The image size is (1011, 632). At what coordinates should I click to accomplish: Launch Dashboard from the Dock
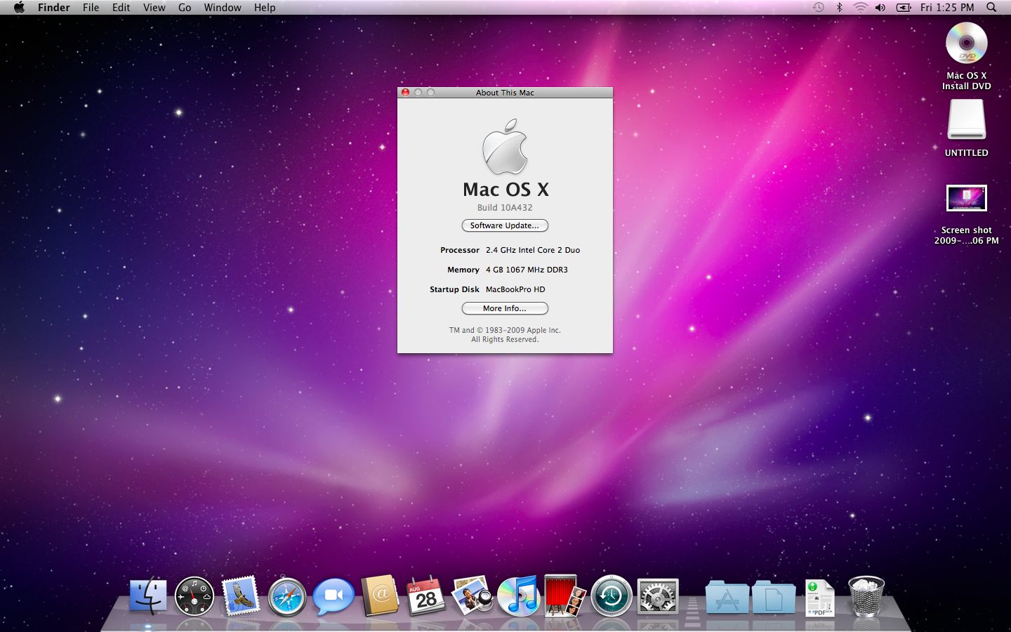pyautogui.click(x=194, y=596)
